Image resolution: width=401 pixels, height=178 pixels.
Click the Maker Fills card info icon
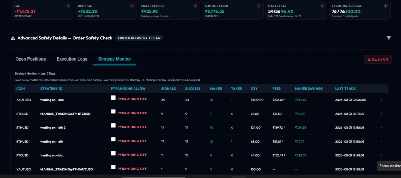(322, 6)
